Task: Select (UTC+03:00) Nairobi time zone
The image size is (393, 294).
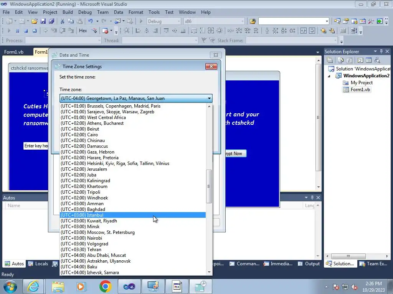Action: click(x=132, y=238)
